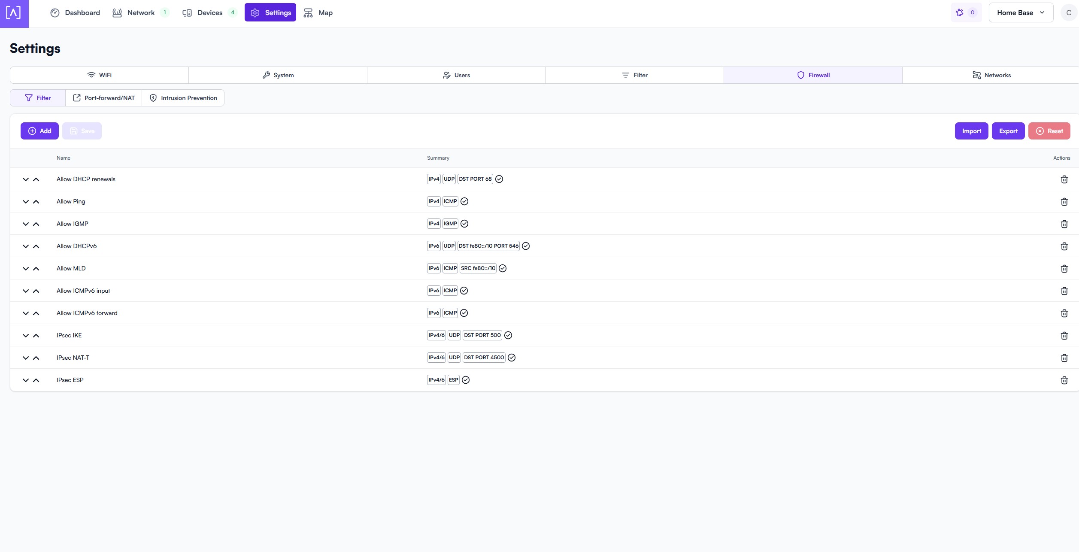Export the firewall rules

pyautogui.click(x=1008, y=131)
